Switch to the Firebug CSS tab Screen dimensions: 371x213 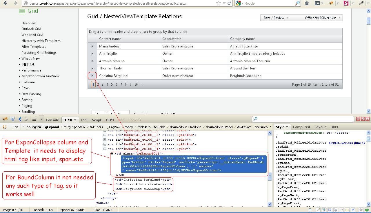pos(84,120)
